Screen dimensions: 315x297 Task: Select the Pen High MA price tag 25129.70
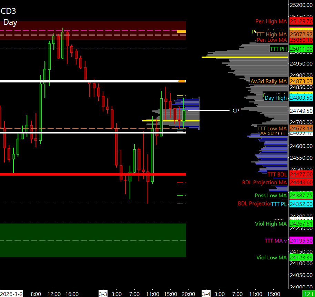click(x=301, y=21)
